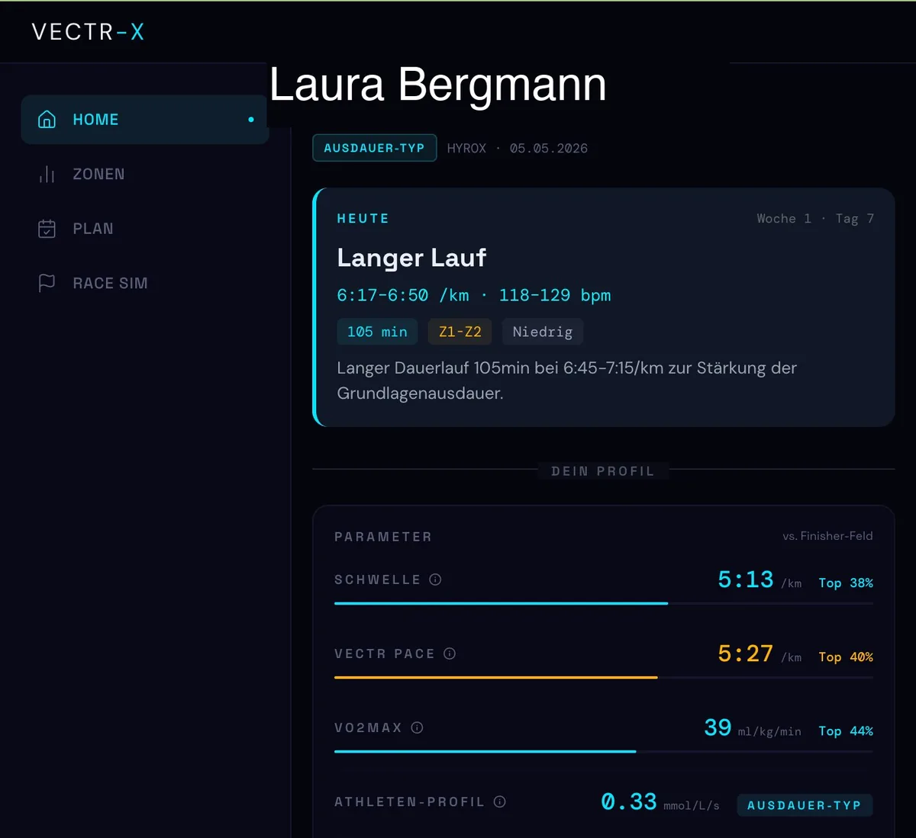The image size is (916, 838).
Task: Open the HOME menu item
Action: click(x=145, y=120)
